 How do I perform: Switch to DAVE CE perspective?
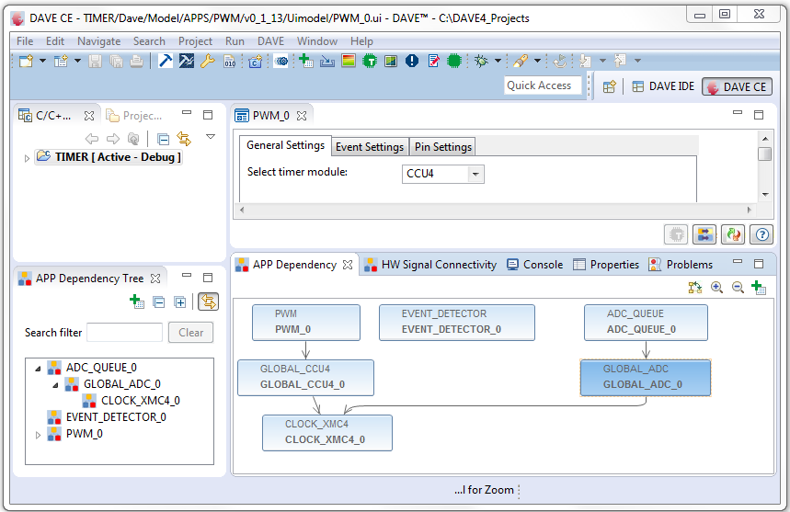[x=737, y=87]
